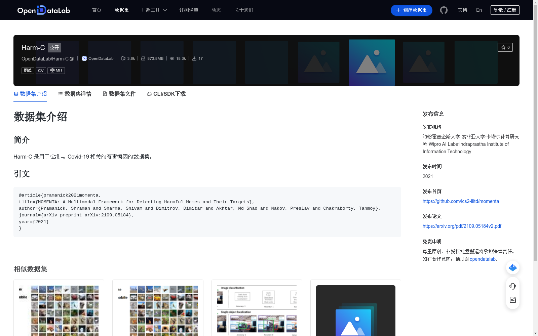Screen dimensions: 538x336
Task: Switch to 数据集文件 tab
Action: [119, 94]
